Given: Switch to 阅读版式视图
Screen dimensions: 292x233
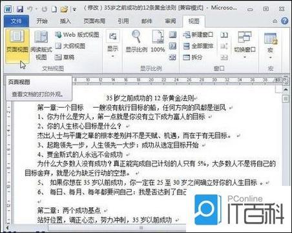Looking at the screenshot, I should (x=41, y=45).
